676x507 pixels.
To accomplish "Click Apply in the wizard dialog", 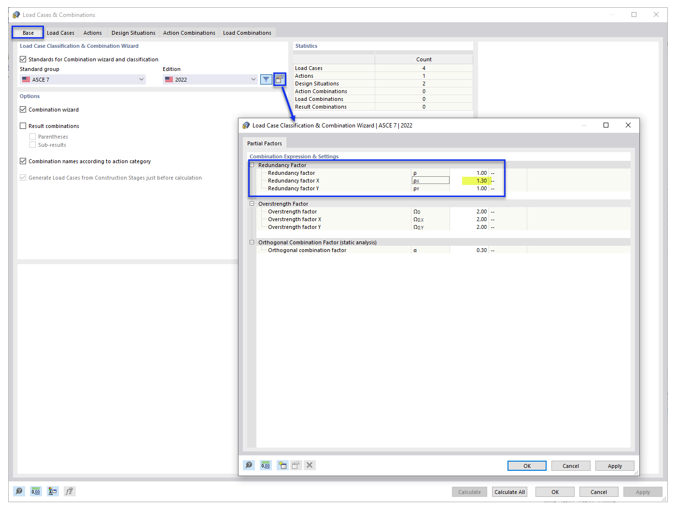I will pyautogui.click(x=615, y=466).
